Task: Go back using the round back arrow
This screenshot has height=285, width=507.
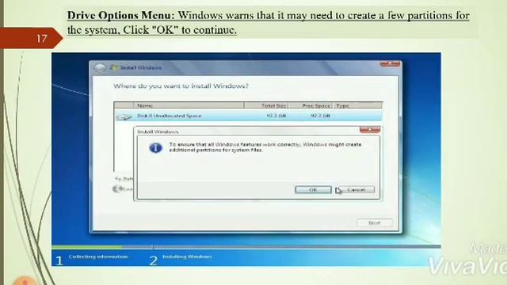Action: (x=100, y=68)
